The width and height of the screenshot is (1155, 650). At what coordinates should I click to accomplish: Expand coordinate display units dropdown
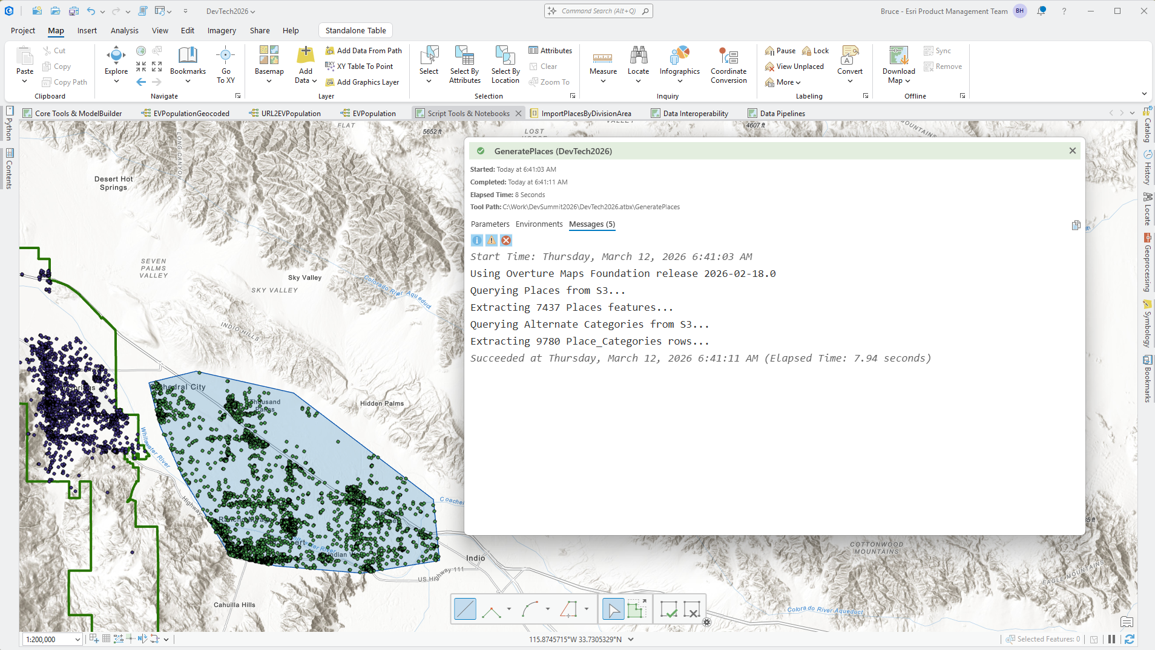[631, 639]
